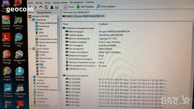Image resolution: width=194 pixels, height=109 pixels.
Task: Open TechPowerUp GPU-Z desktop icon
Action: click(18, 22)
